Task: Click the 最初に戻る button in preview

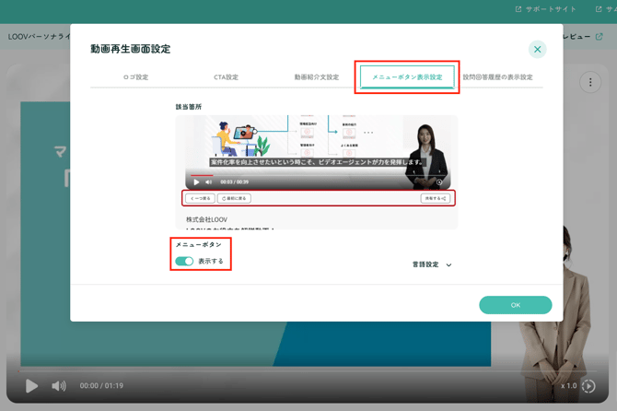Action: (x=235, y=198)
